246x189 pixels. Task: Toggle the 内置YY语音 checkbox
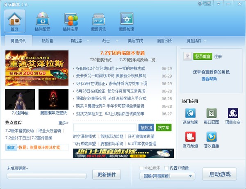pyautogui.click(x=166, y=168)
